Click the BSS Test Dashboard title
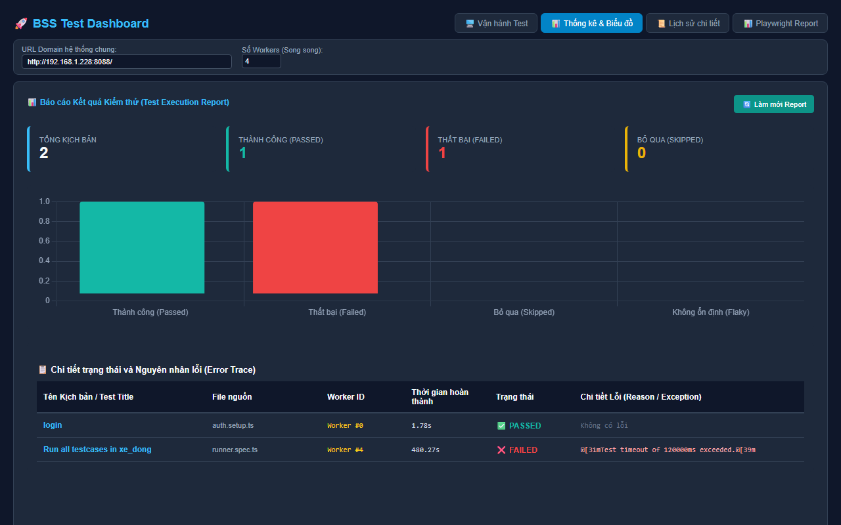 [91, 24]
